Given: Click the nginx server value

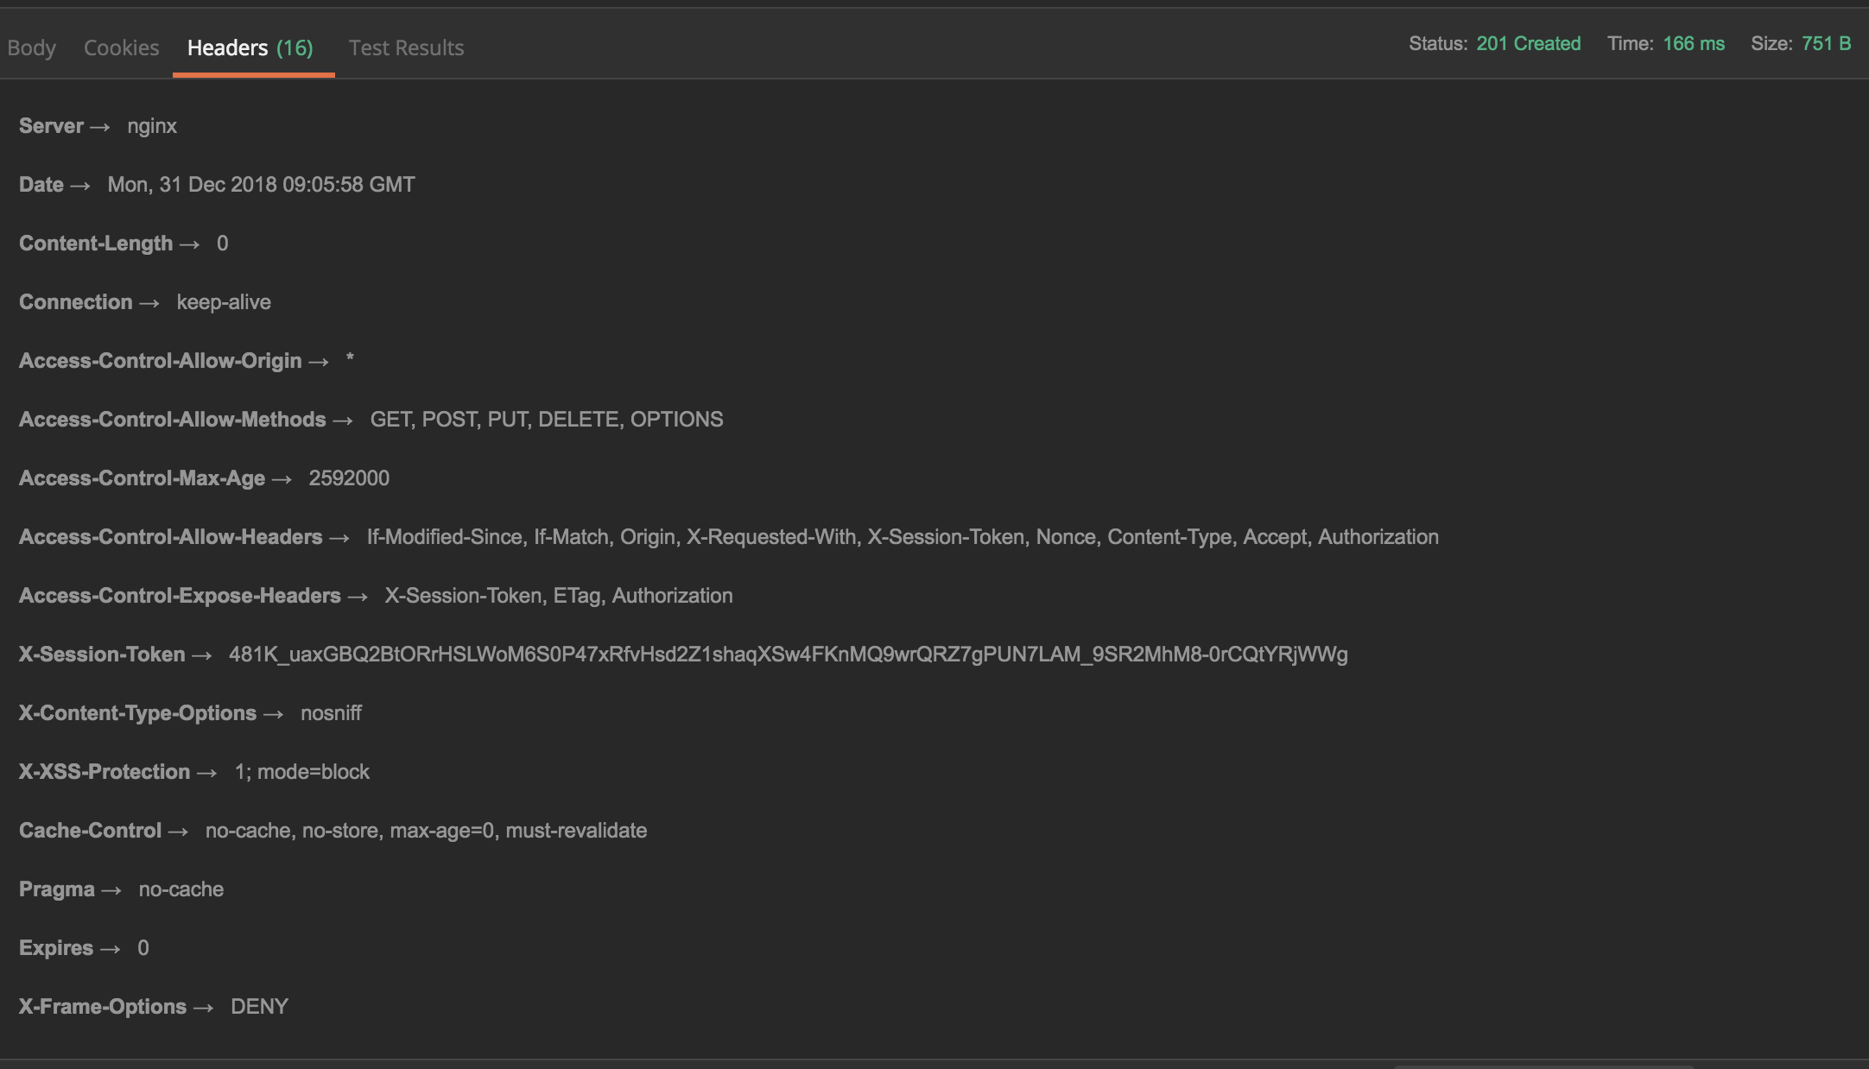Looking at the screenshot, I should tap(151, 125).
